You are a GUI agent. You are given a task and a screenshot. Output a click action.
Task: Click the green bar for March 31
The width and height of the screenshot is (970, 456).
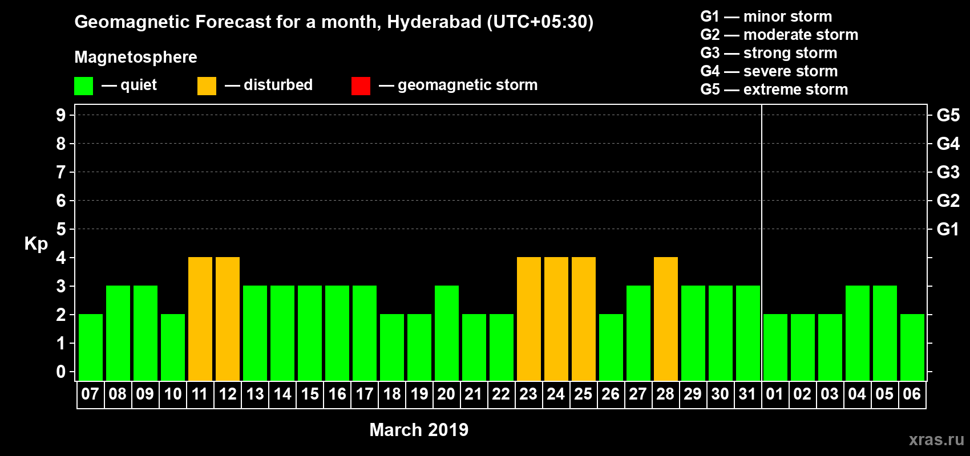pyautogui.click(x=748, y=333)
